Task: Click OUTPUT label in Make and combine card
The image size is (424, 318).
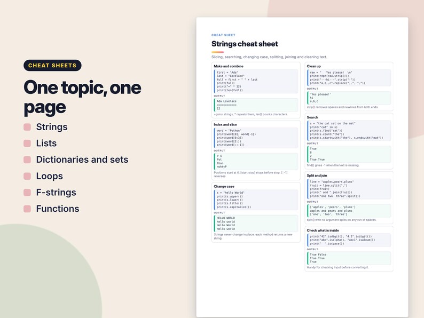Action: point(219,96)
